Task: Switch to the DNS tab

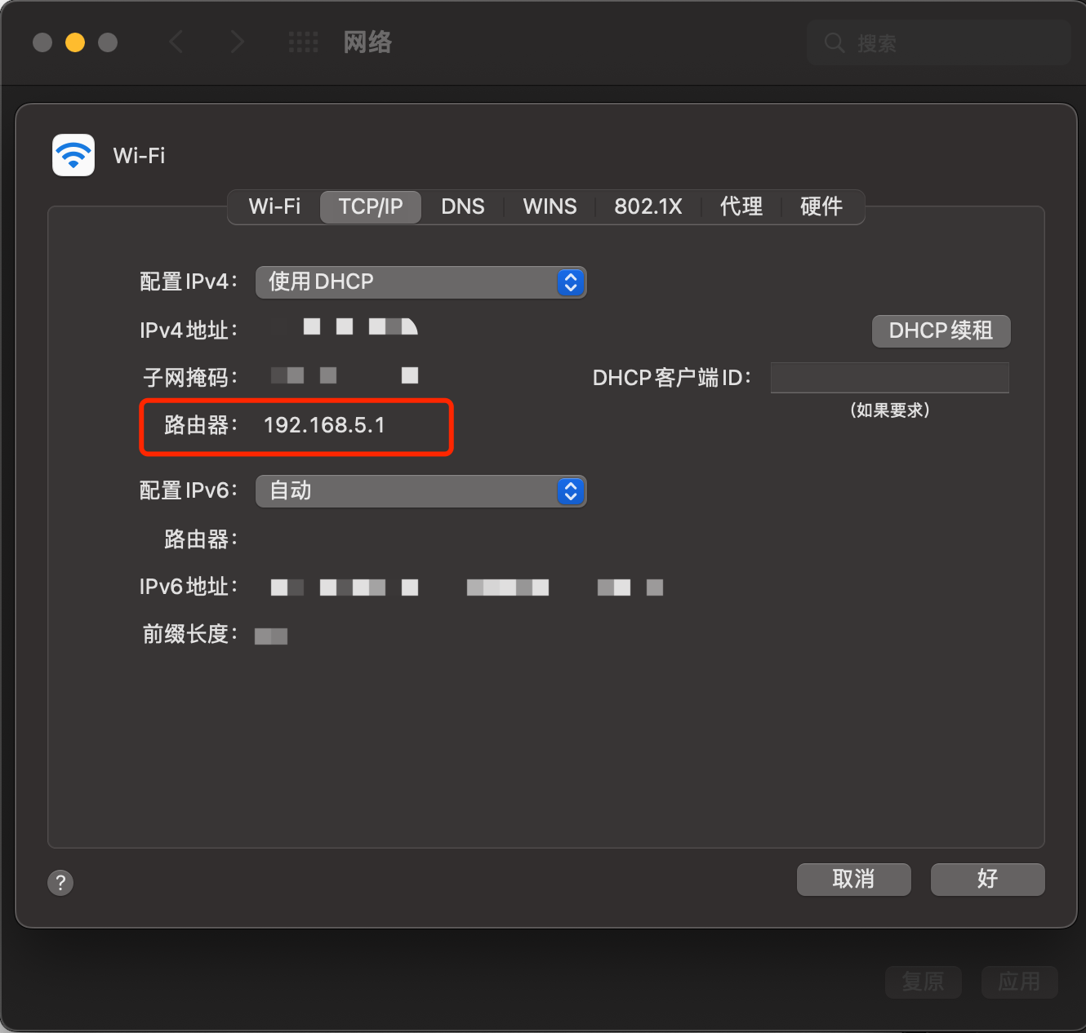Action: [x=463, y=206]
